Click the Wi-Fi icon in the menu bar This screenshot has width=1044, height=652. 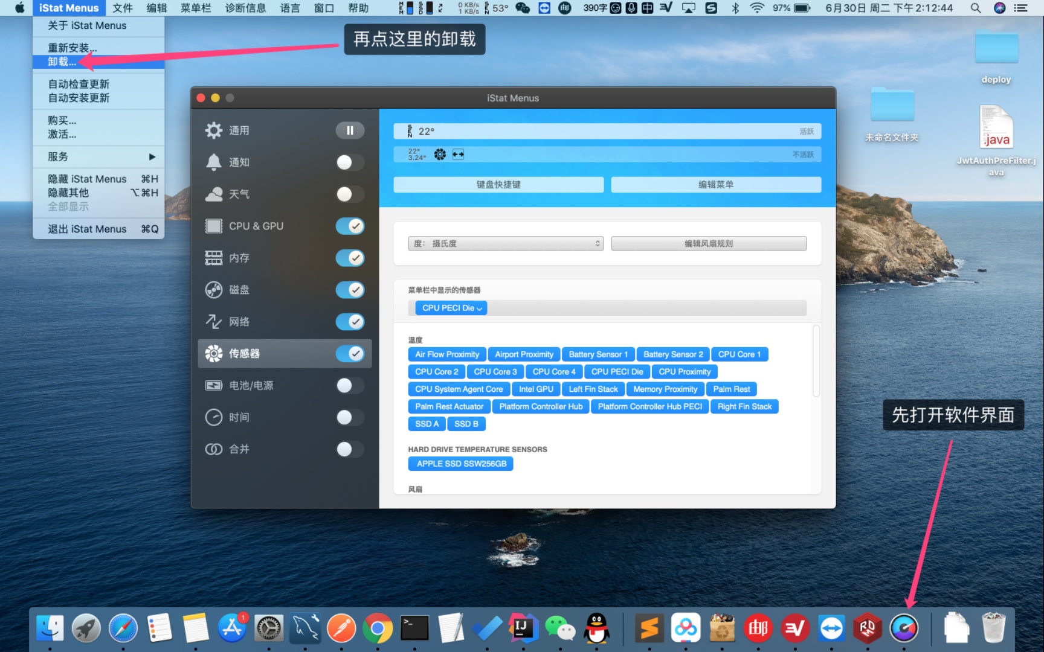[x=756, y=8]
